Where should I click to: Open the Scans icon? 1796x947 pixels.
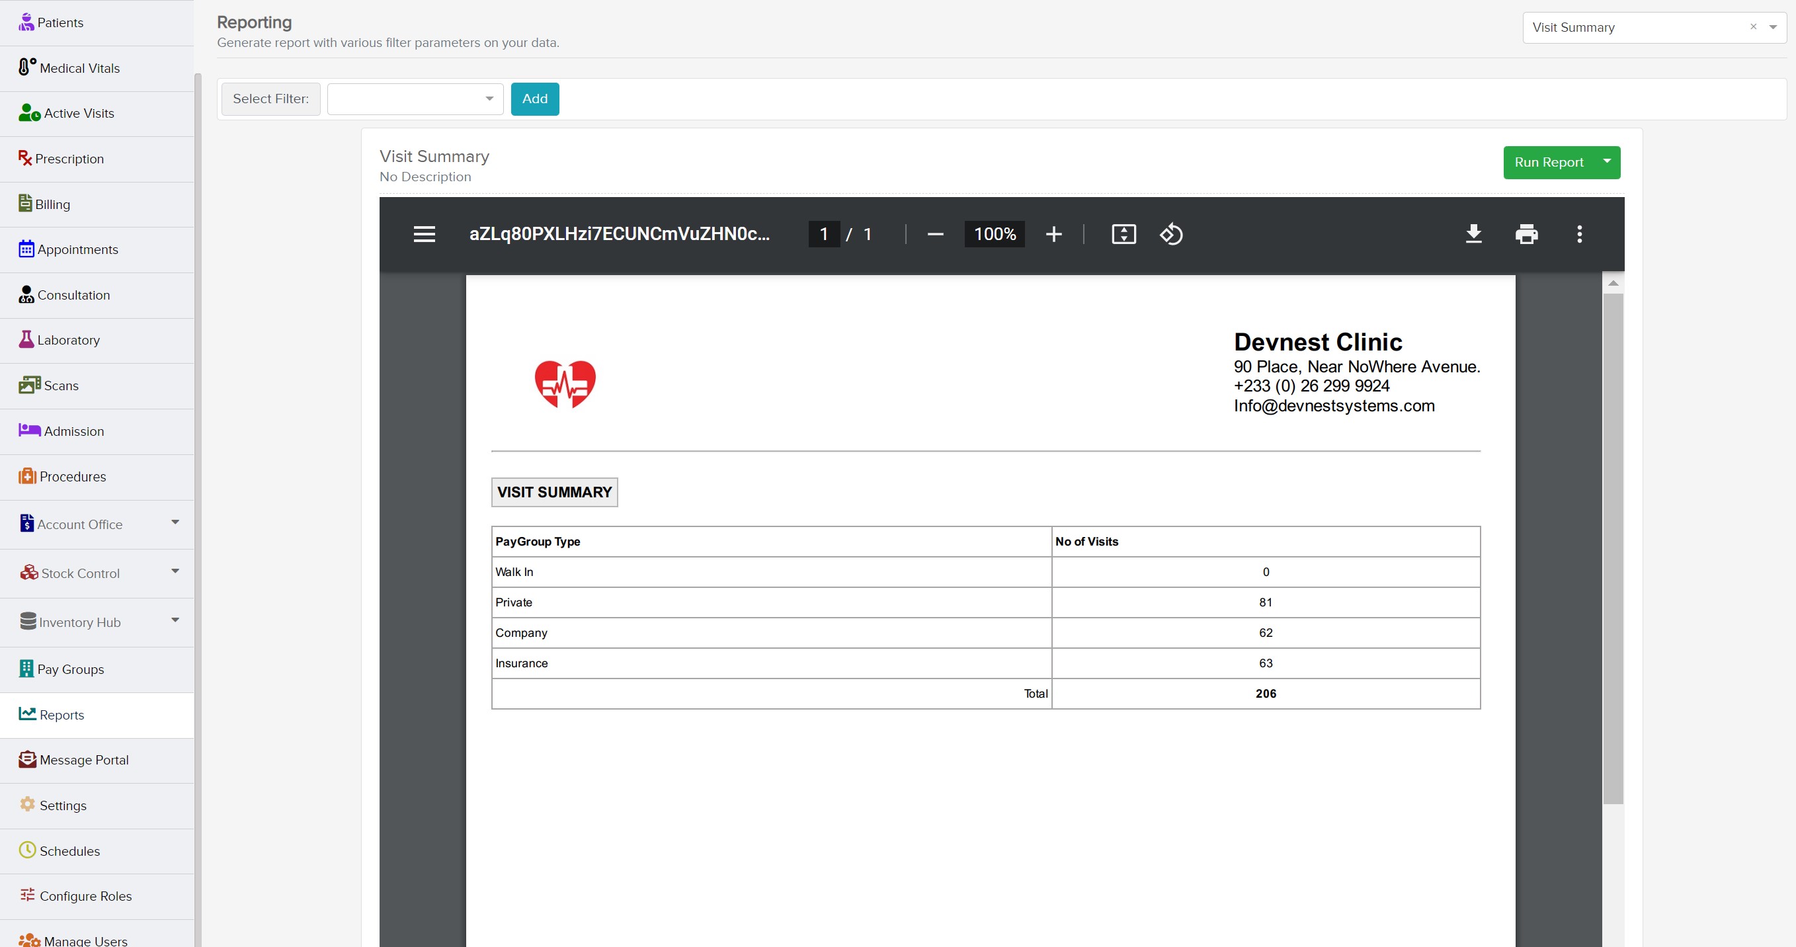click(29, 384)
